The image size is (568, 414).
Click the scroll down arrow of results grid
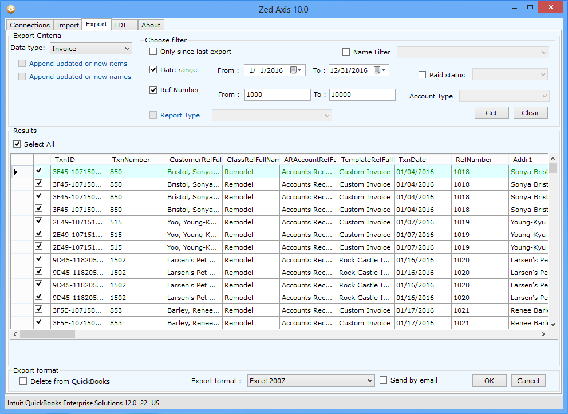click(x=553, y=325)
